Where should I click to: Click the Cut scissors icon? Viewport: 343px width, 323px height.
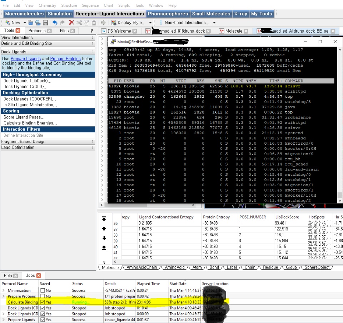click(x=79, y=22)
